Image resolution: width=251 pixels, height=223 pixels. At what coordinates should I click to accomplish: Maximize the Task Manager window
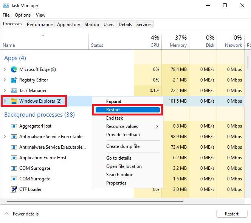[225, 5]
